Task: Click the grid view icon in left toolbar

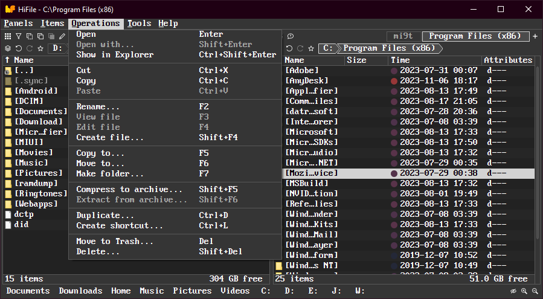Action: (x=8, y=37)
